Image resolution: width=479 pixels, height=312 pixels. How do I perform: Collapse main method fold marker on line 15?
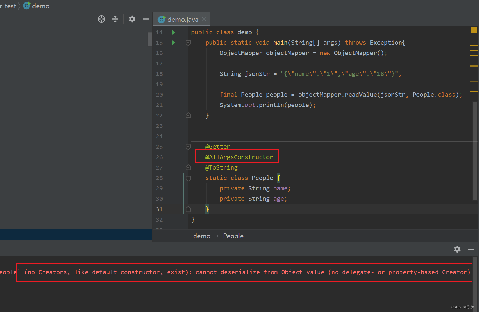pyautogui.click(x=188, y=43)
